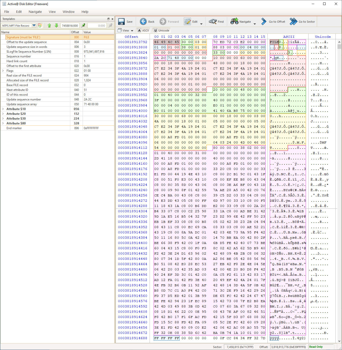Click the Offset column header in Templates
The width and height of the screenshot is (342, 350).
coord(76,32)
